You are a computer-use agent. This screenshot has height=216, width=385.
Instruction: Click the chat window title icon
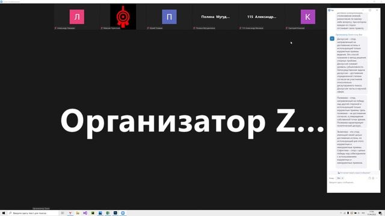329,10
